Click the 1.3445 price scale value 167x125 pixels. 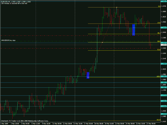pos(164,33)
